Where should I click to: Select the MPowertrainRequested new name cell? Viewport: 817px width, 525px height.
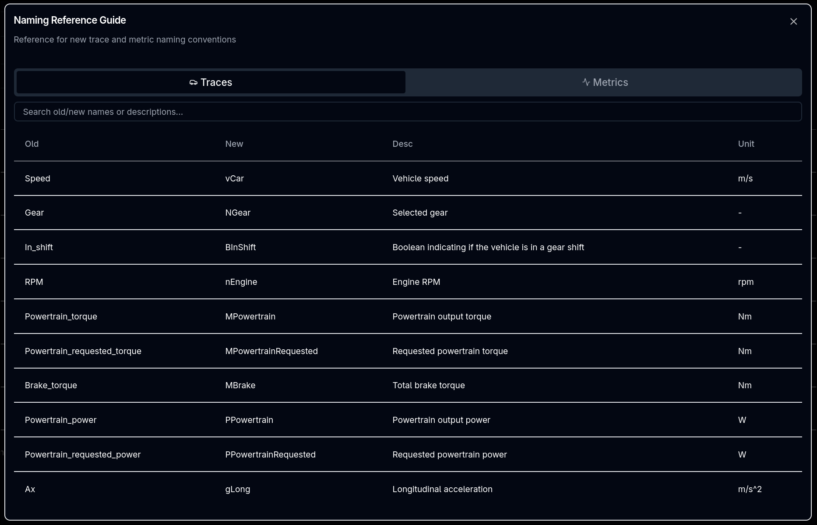pyautogui.click(x=271, y=351)
